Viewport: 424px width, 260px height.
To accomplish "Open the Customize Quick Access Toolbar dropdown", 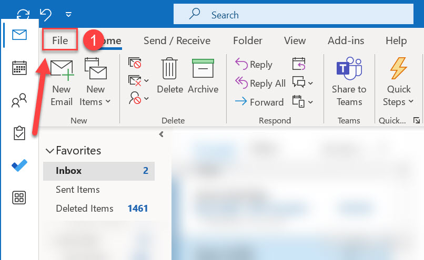I will pyautogui.click(x=69, y=14).
